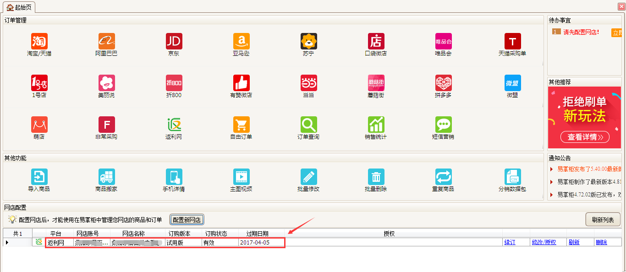
Task: Click the 刷新 link in the store row
Action: [574, 242]
